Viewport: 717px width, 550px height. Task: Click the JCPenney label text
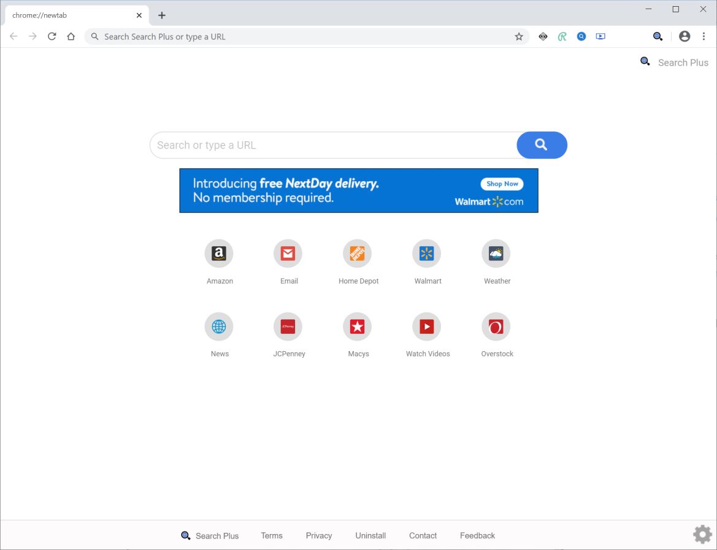(x=289, y=354)
